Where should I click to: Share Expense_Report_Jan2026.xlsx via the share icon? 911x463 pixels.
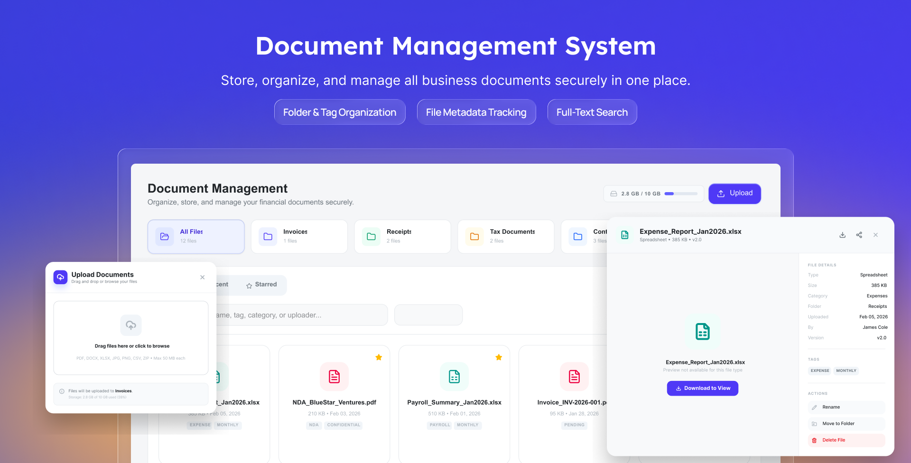coord(859,235)
